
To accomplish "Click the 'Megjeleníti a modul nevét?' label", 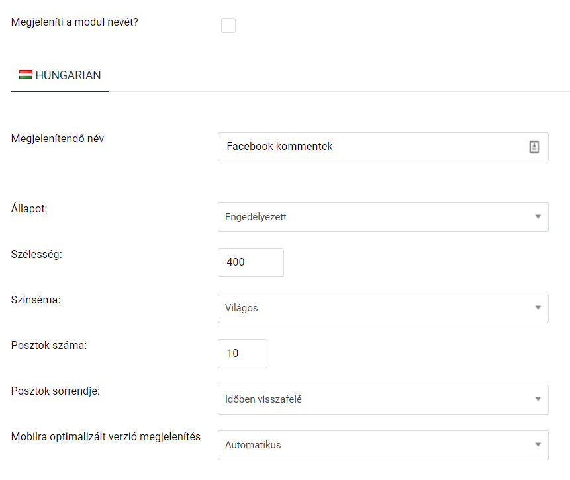I will pyautogui.click(x=75, y=22).
